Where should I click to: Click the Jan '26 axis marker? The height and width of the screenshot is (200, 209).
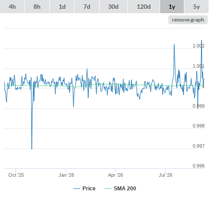[x=66, y=175]
